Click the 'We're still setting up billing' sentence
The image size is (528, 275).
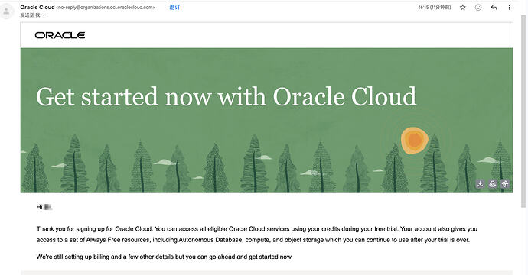click(165, 257)
